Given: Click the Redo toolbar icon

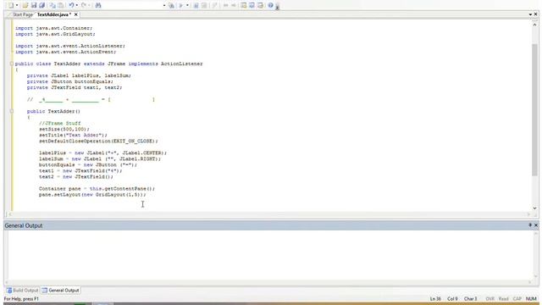Looking at the screenshot, I should tap(83, 5).
